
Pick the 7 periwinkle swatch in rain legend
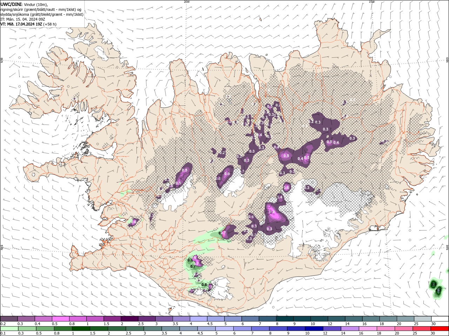[x=260, y=329]
